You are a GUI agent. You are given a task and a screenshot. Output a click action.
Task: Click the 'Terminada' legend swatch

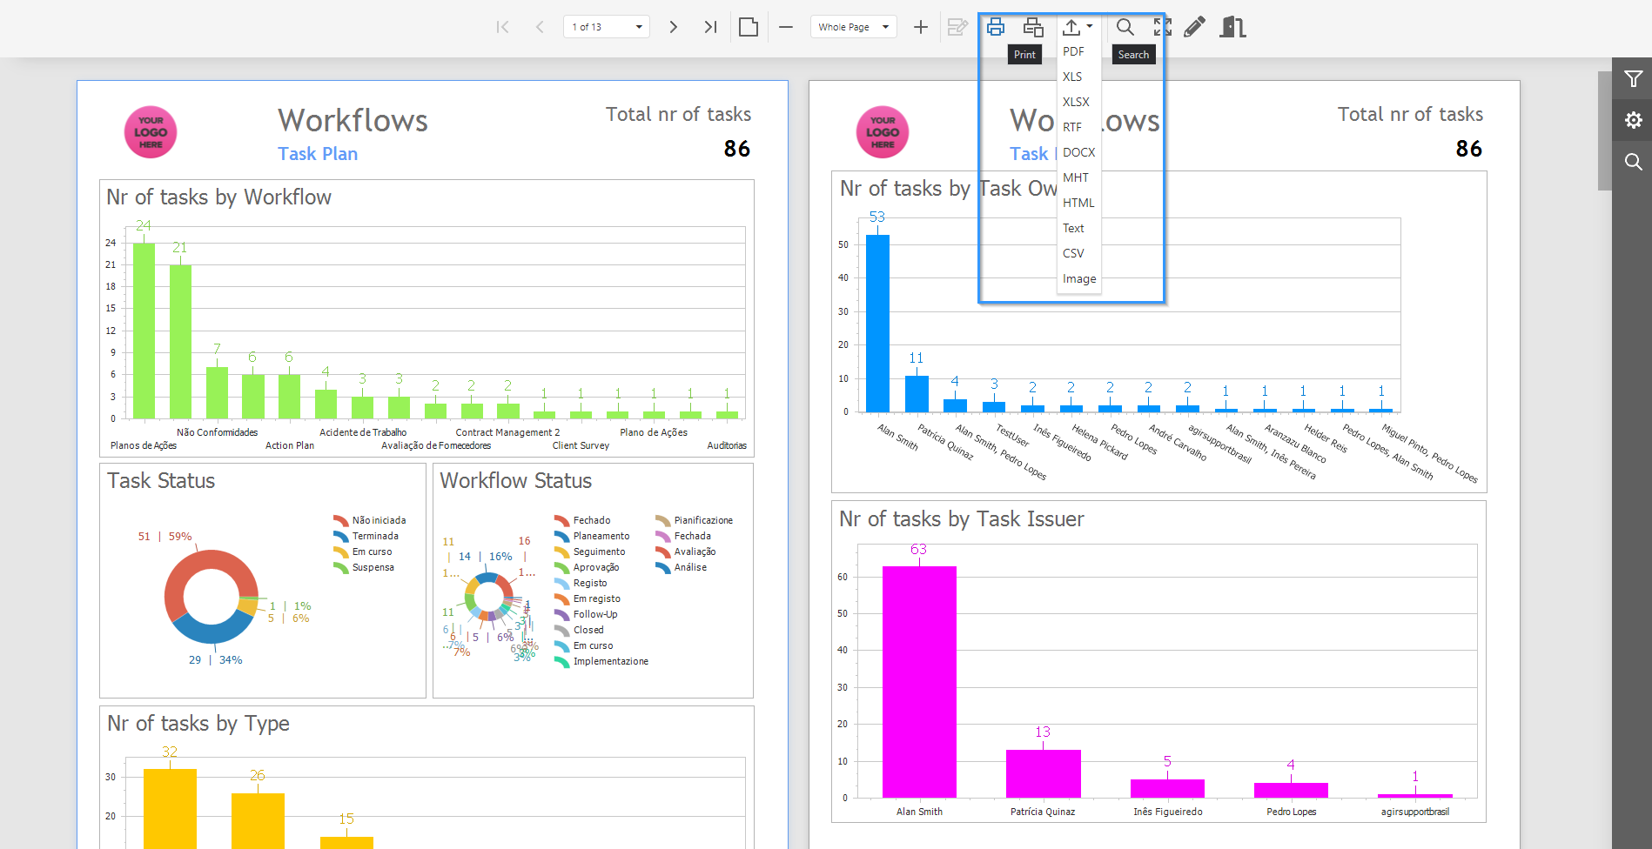341,536
